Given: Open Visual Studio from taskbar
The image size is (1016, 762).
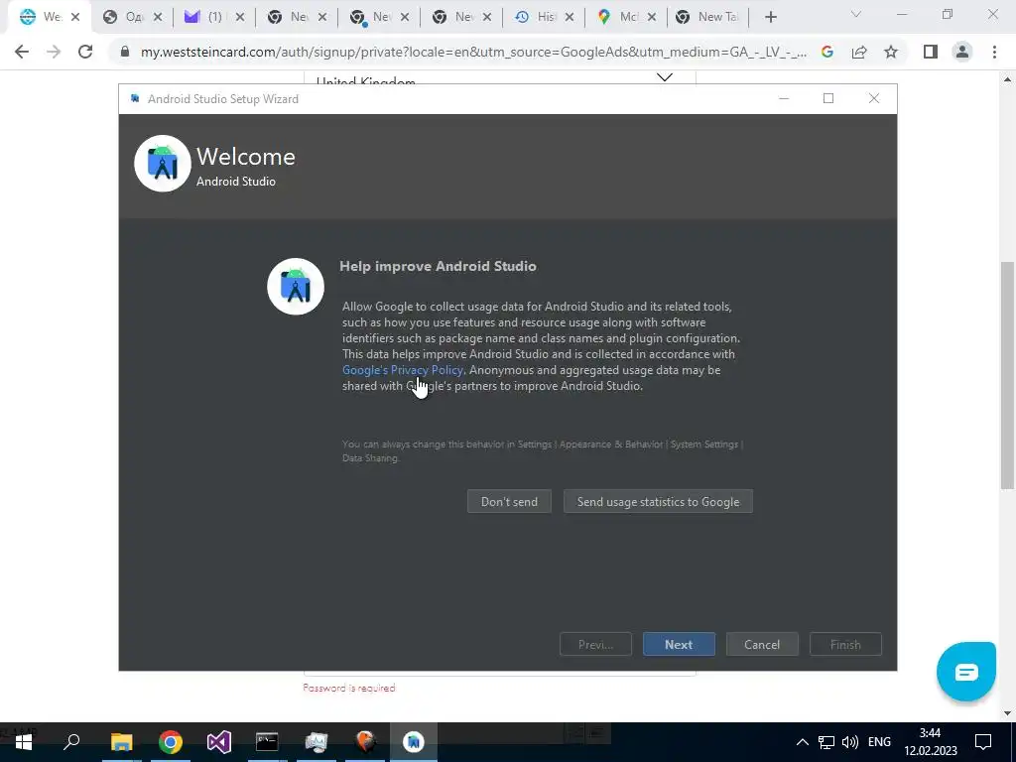Looking at the screenshot, I should tap(219, 742).
